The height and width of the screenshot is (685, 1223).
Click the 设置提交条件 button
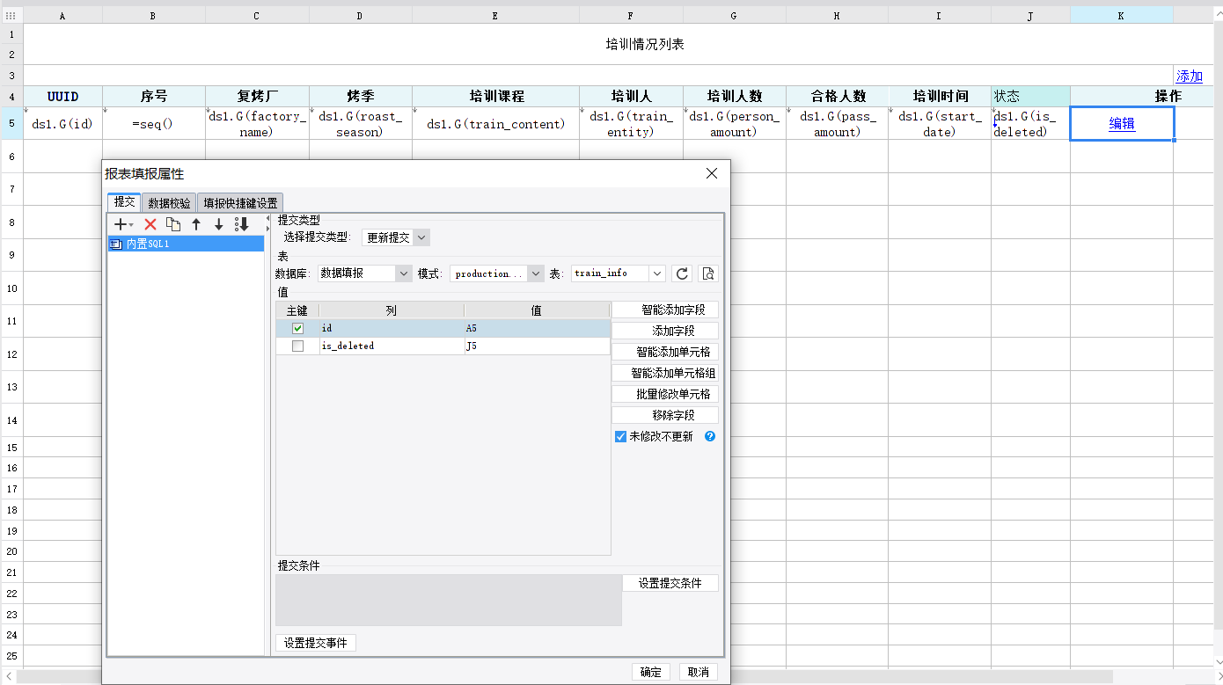click(x=670, y=583)
